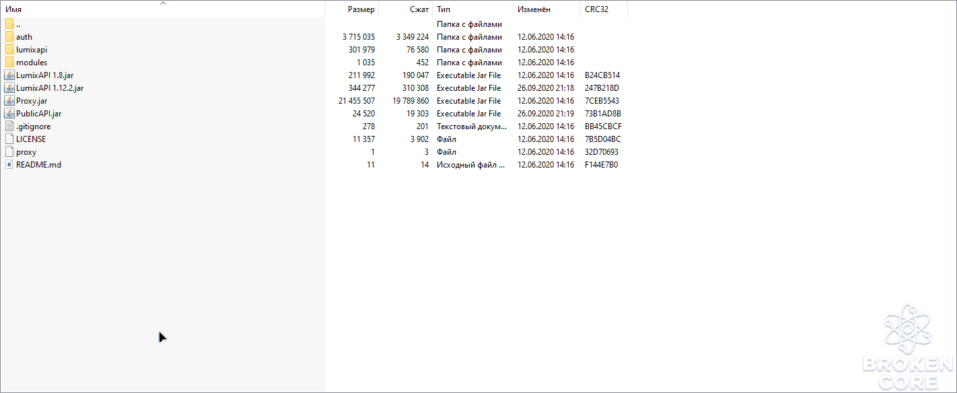
Task: Select the lumixapi folder icon
Action: coord(9,50)
